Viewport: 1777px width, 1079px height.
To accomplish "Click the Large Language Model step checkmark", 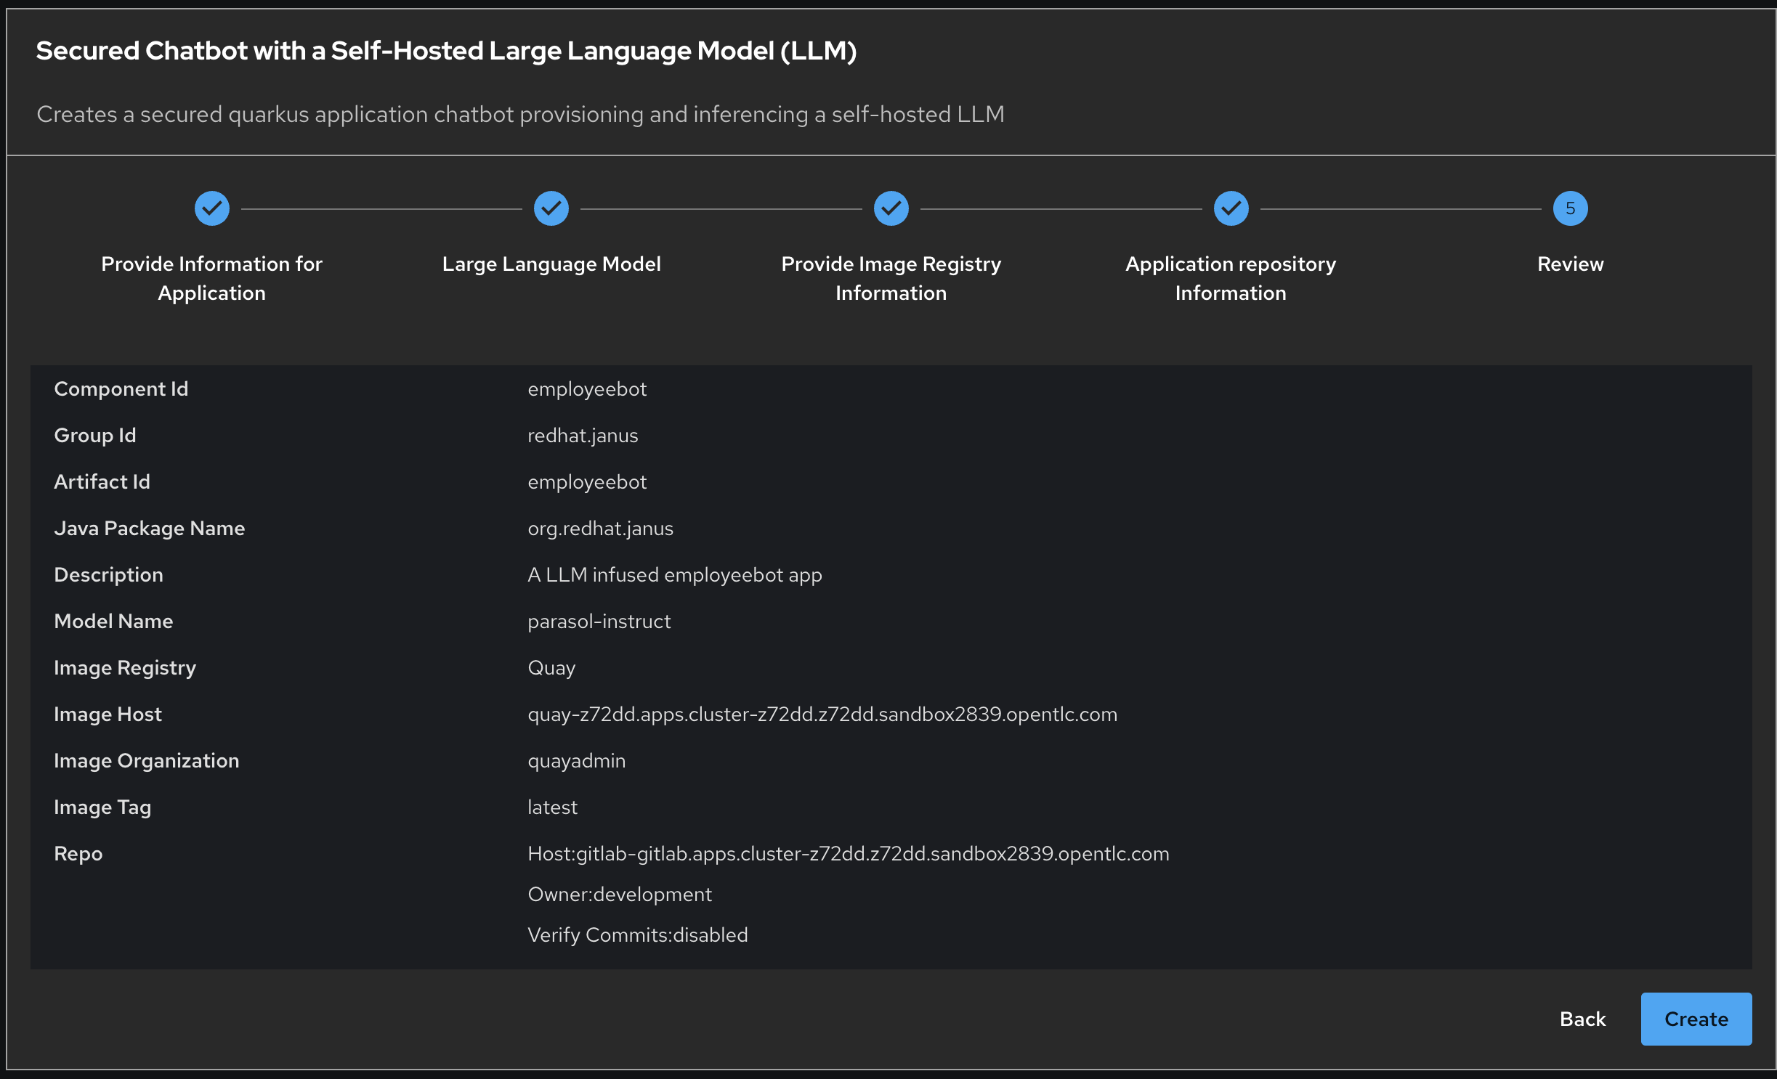I will 551,209.
